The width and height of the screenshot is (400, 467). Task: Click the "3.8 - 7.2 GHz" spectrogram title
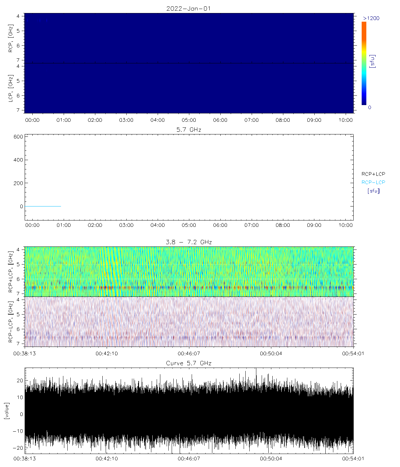click(x=189, y=242)
